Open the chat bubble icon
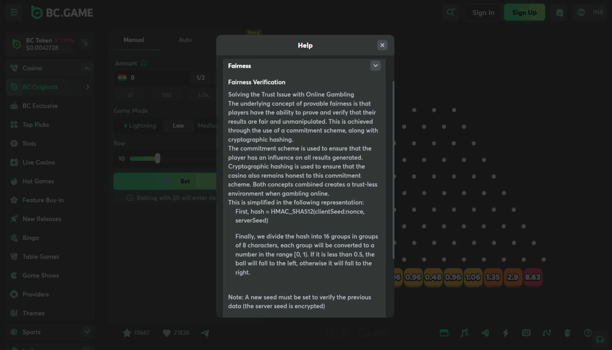This screenshot has height=350, width=612. pos(559,13)
